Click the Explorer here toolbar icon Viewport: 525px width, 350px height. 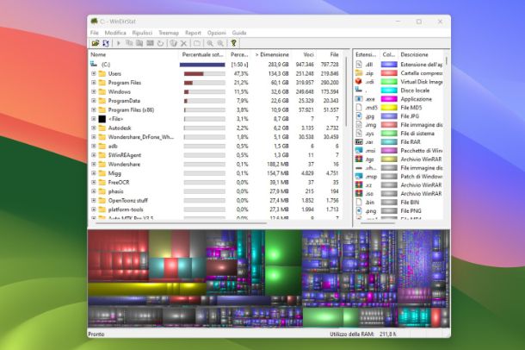pos(139,43)
